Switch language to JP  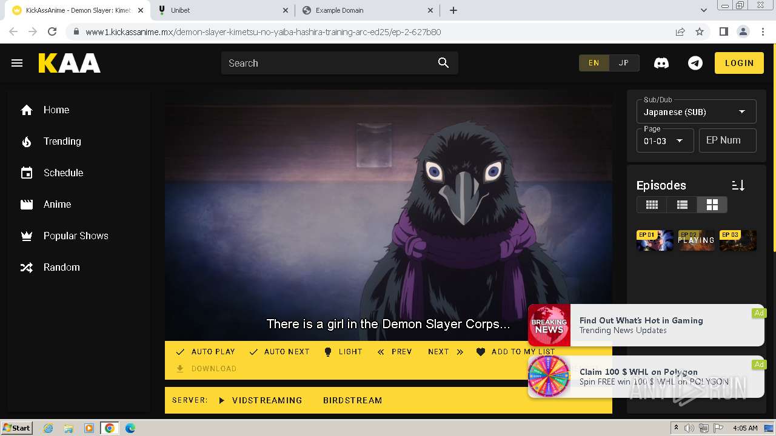click(x=624, y=63)
